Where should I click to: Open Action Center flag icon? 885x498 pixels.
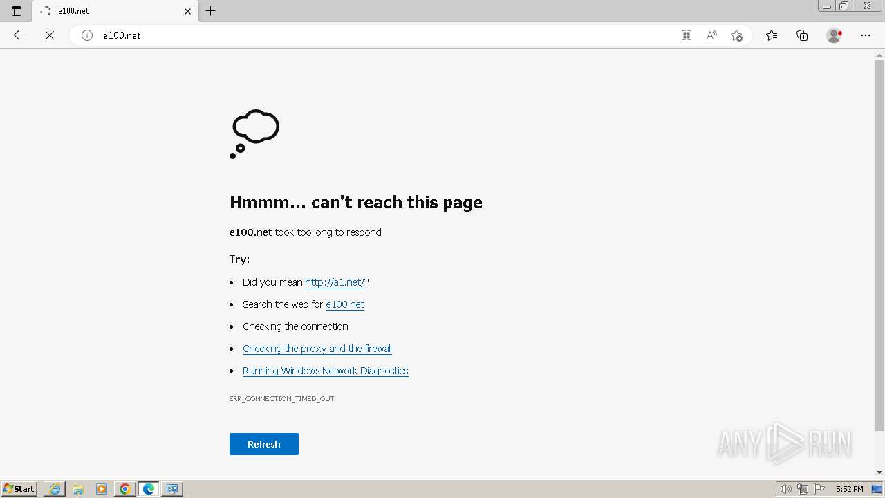(x=819, y=489)
